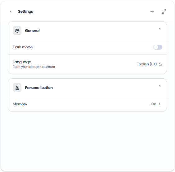The image size is (175, 172).
Task: Open Memory settings via the right chevron
Action: click(160, 104)
